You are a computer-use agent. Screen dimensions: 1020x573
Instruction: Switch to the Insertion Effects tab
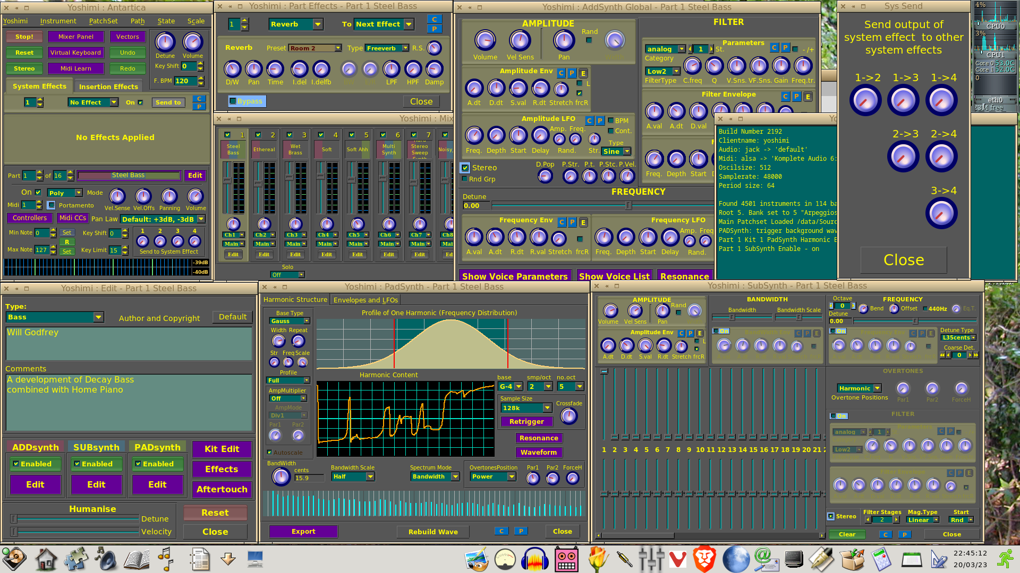(108, 86)
